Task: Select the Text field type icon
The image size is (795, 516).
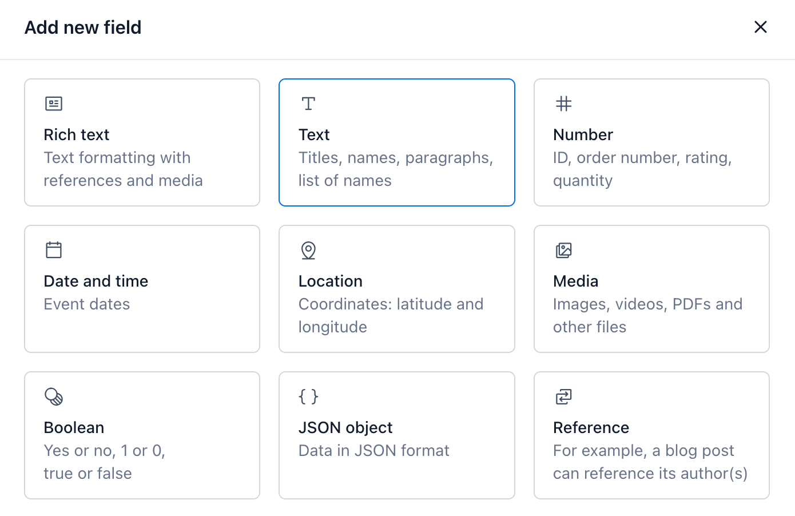Action: 308,104
